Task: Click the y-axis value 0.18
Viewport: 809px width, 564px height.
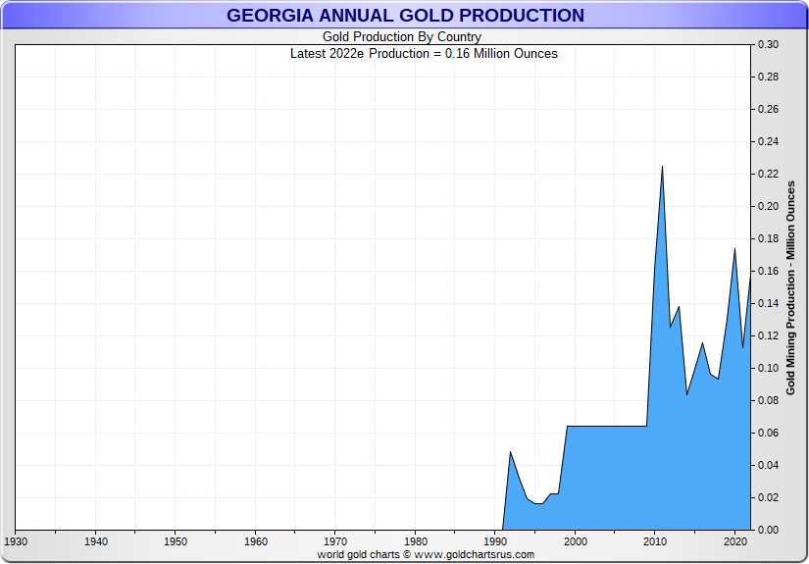Action: tap(768, 239)
